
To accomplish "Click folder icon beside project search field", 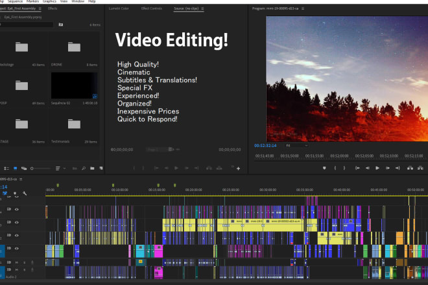I will click(x=61, y=25).
